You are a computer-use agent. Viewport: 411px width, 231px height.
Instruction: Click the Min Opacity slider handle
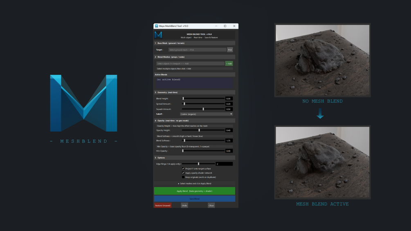183,151
